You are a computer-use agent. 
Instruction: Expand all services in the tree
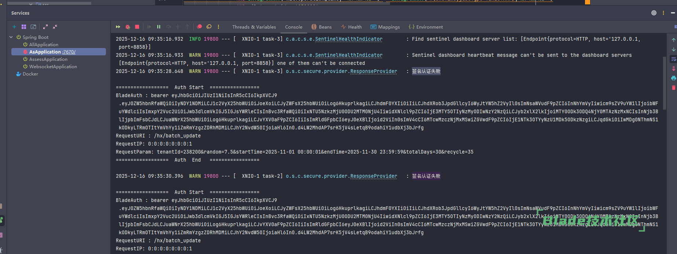point(45,27)
